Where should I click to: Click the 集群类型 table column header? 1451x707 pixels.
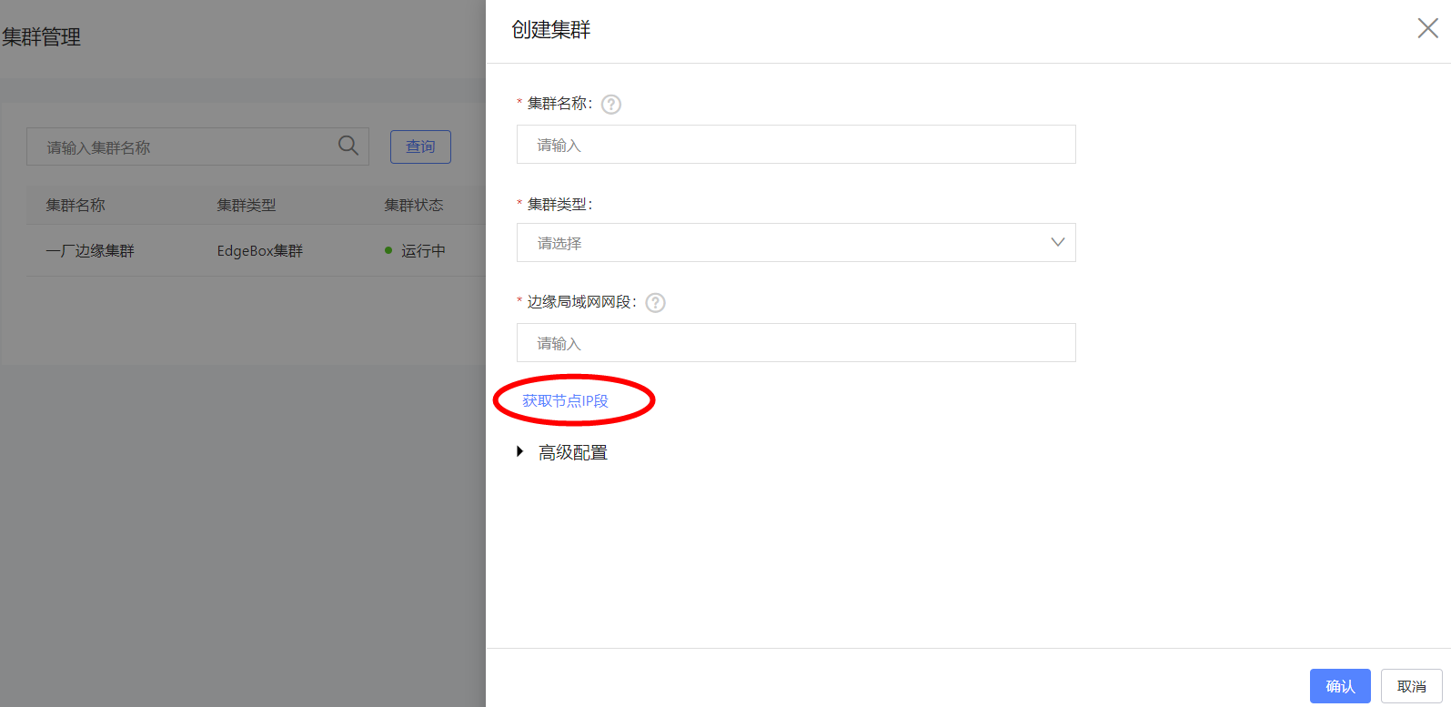tap(246, 206)
